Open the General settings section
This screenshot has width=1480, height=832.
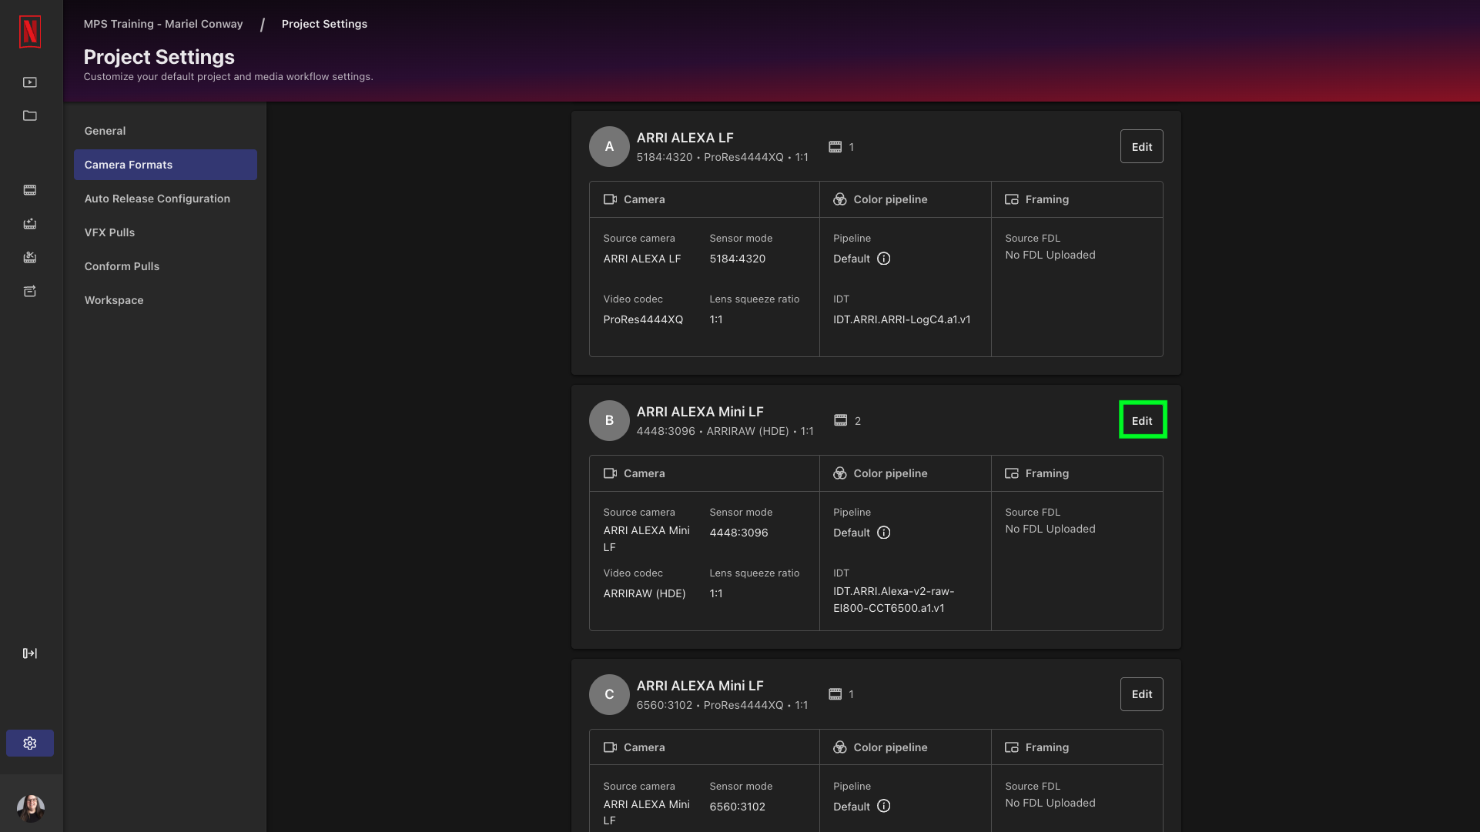[x=166, y=131]
